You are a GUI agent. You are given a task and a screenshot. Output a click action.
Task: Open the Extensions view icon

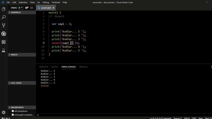point(4,42)
